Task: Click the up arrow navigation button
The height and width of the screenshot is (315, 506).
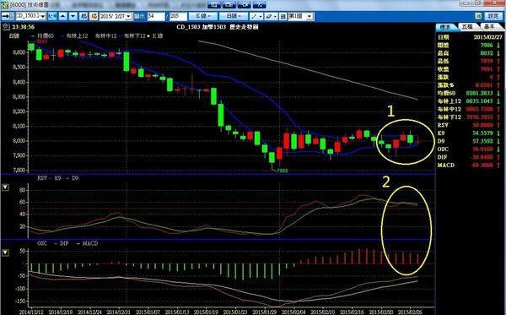Action: (63, 16)
